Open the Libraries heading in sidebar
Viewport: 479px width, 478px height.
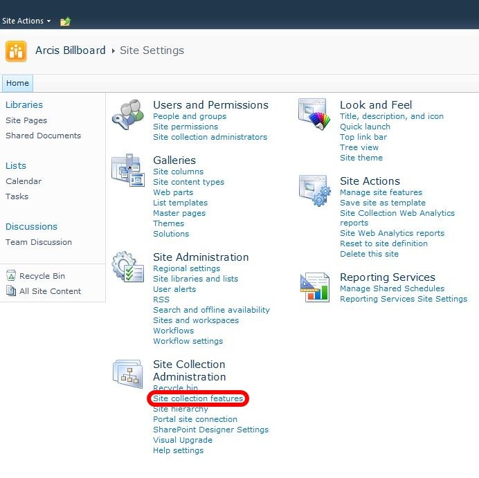point(24,105)
